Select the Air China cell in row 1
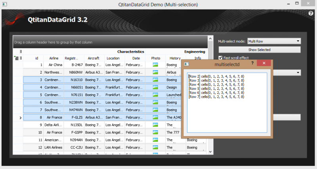The width and height of the screenshot is (317, 169). (x=53, y=65)
